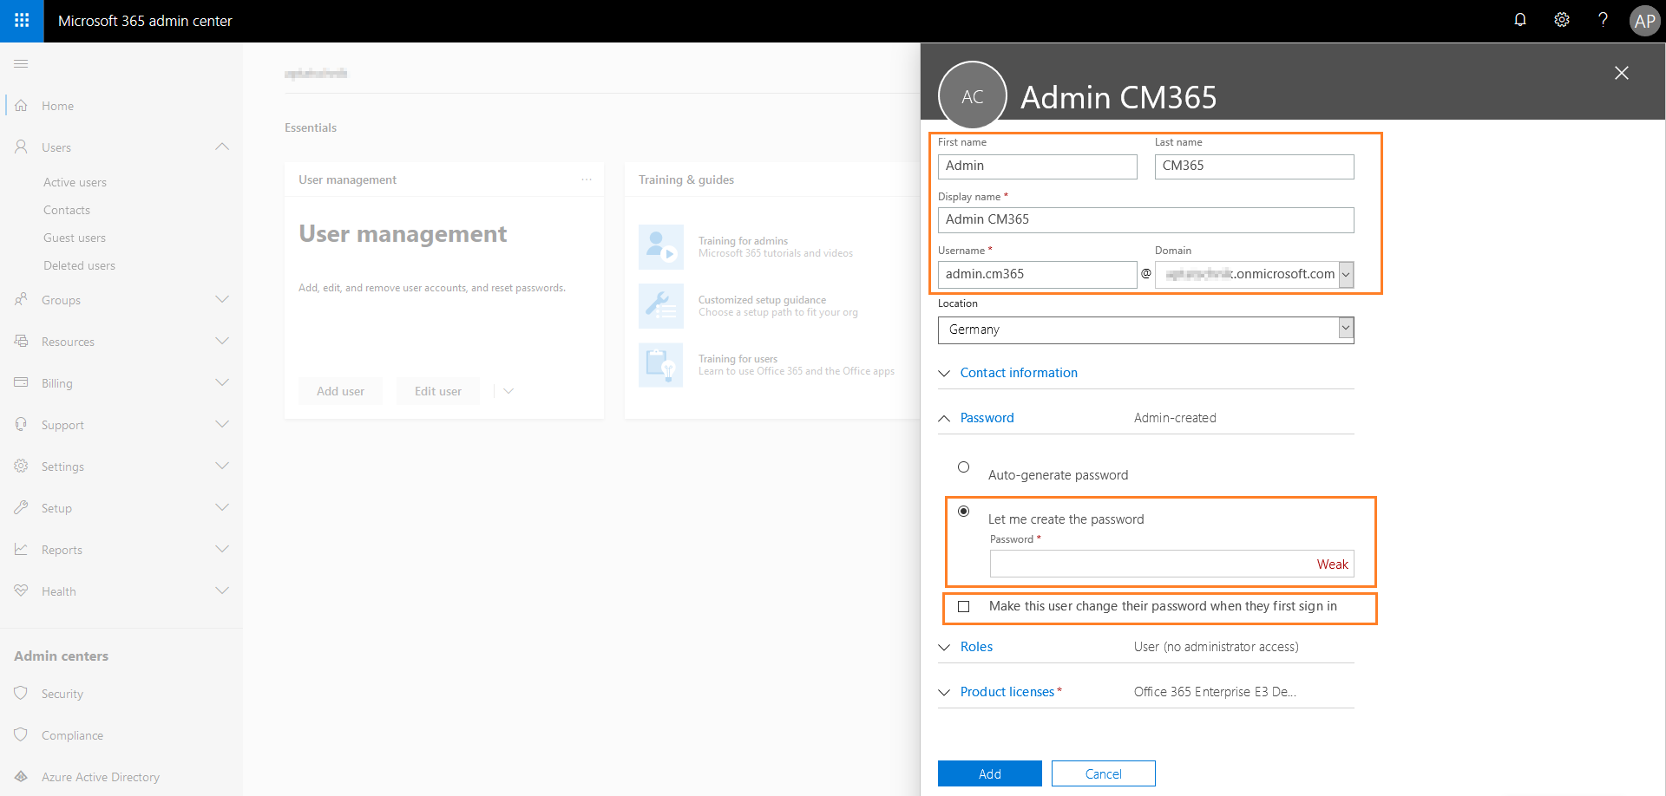Go to Guest users

[75, 238]
